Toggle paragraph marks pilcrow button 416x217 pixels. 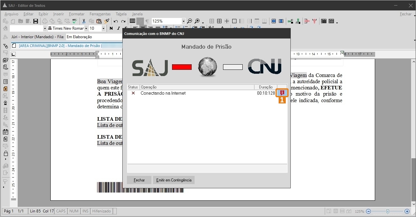[x=147, y=21]
